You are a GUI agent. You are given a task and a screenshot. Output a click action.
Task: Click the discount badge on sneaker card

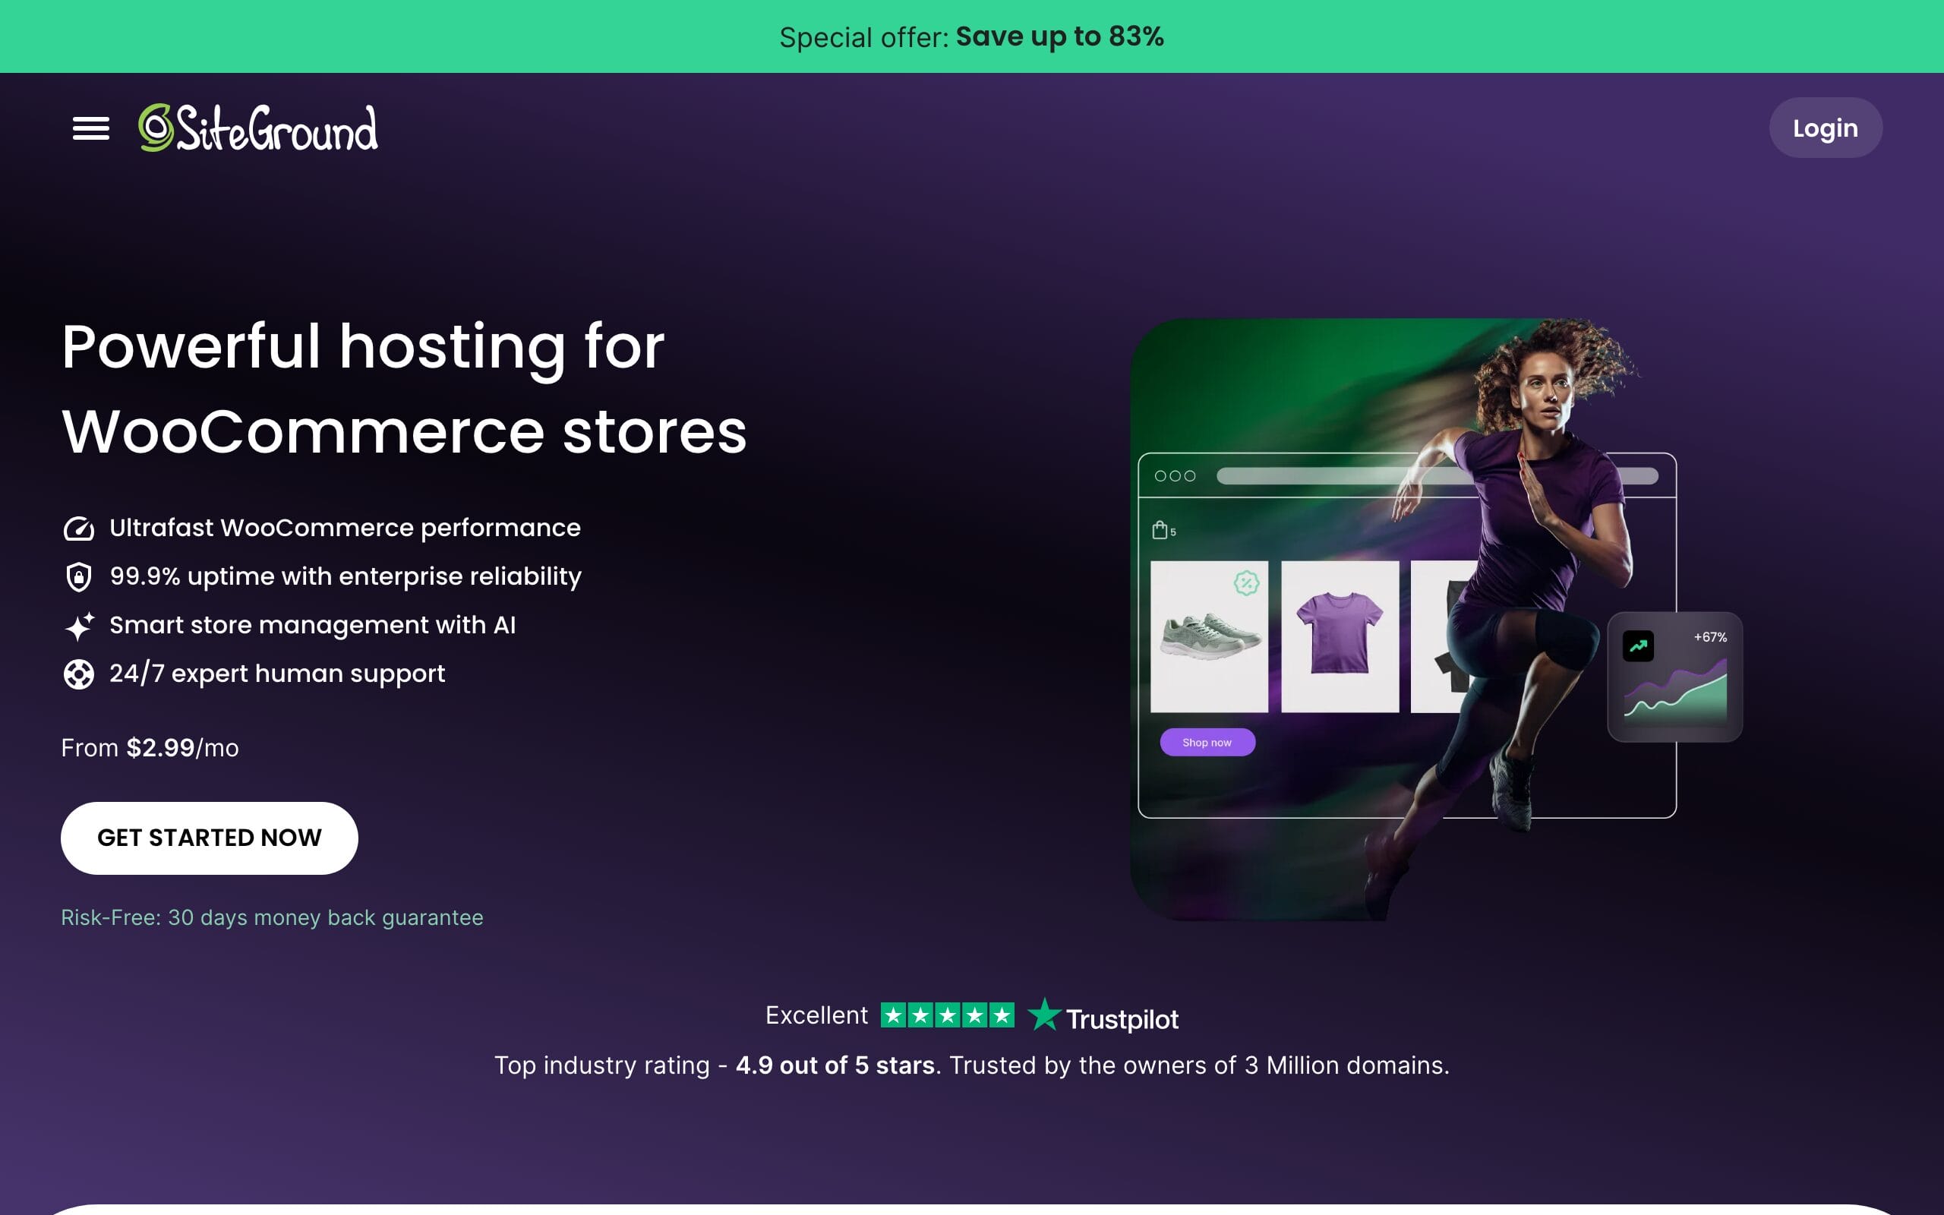(x=1246, y=583)
